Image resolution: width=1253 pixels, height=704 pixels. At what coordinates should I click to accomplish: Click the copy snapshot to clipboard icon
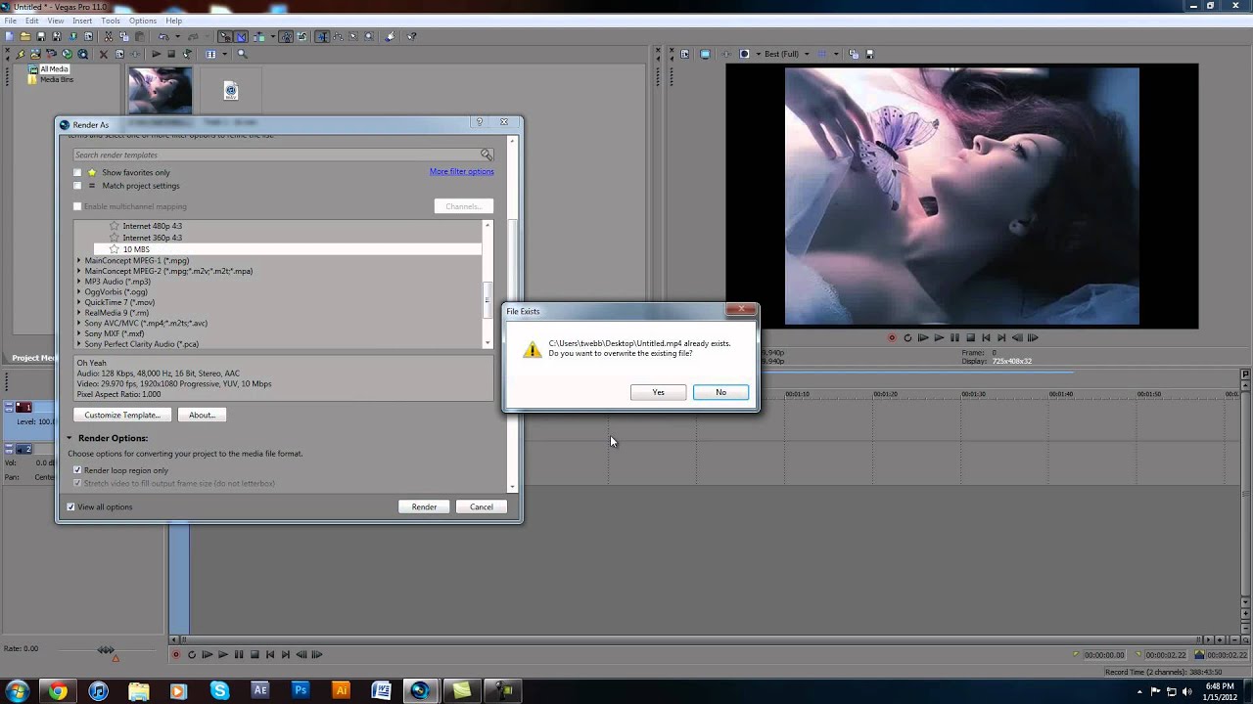(854, 54)
